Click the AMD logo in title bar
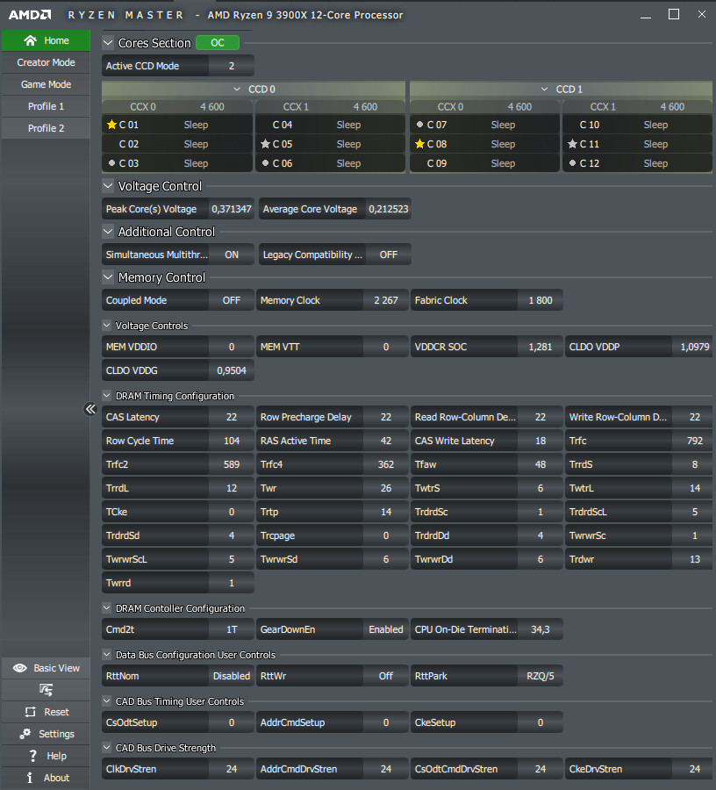716x790 pixels. (x=30, y=15)
